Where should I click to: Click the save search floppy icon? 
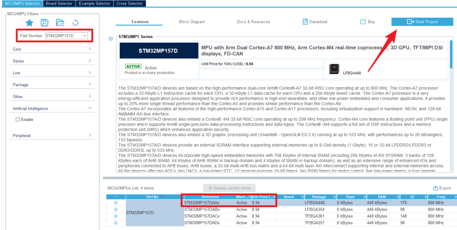[44, 23]
